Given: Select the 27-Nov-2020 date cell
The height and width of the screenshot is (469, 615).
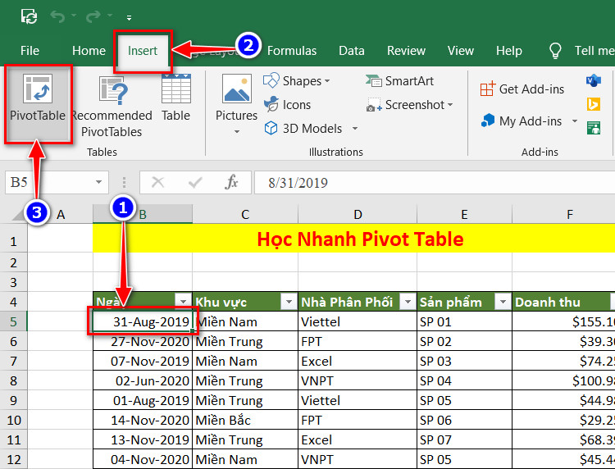Looking at the screenshot, I should point(143,341).
